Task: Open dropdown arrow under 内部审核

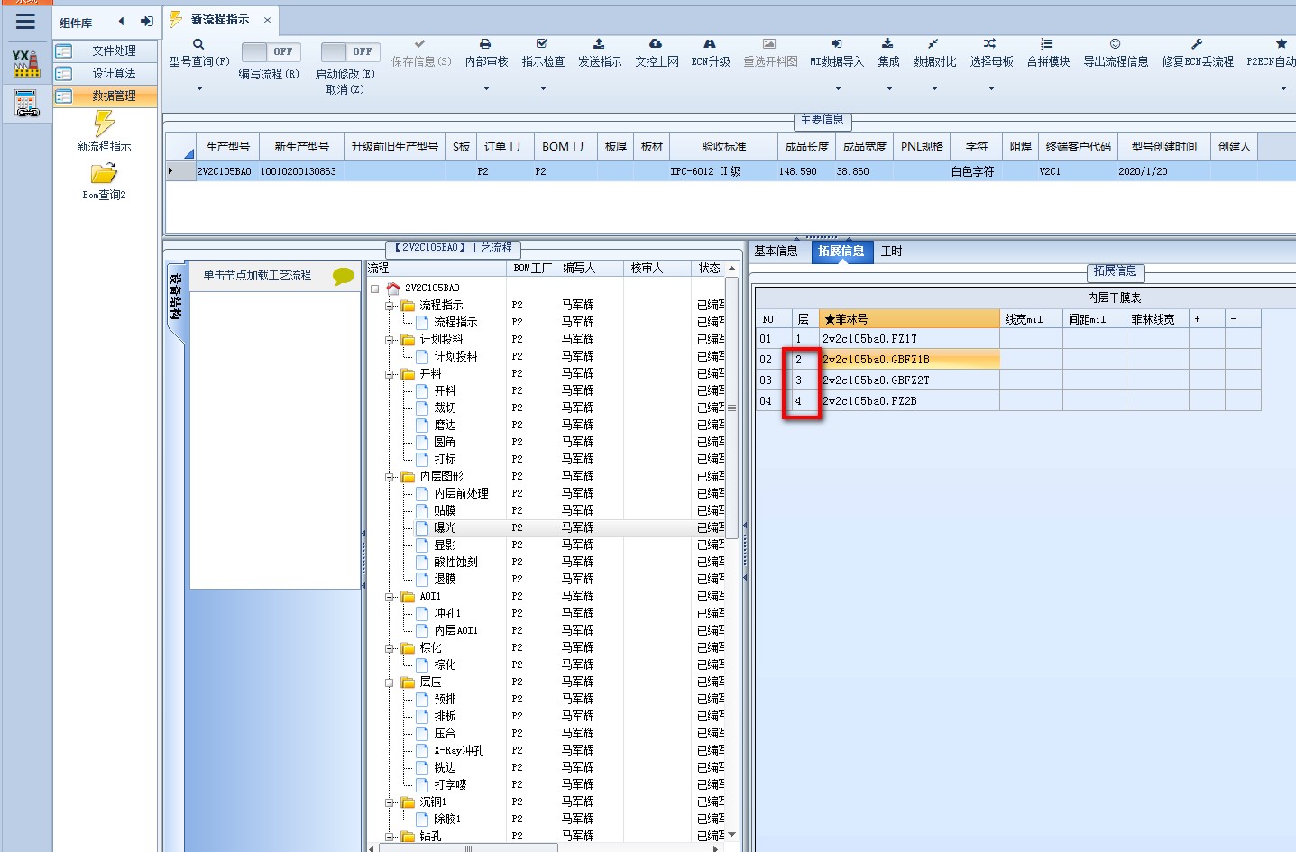Action: click(486, 88)
